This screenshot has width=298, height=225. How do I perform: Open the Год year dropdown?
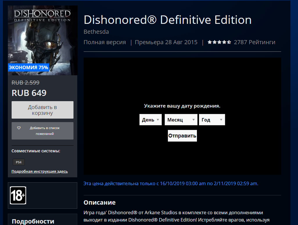click(x=212, y=120)
